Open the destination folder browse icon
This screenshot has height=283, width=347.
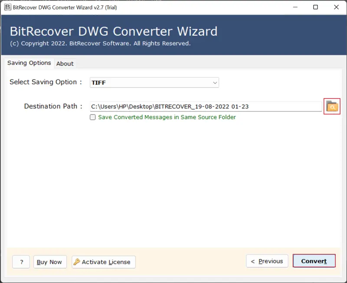point(332,106)
